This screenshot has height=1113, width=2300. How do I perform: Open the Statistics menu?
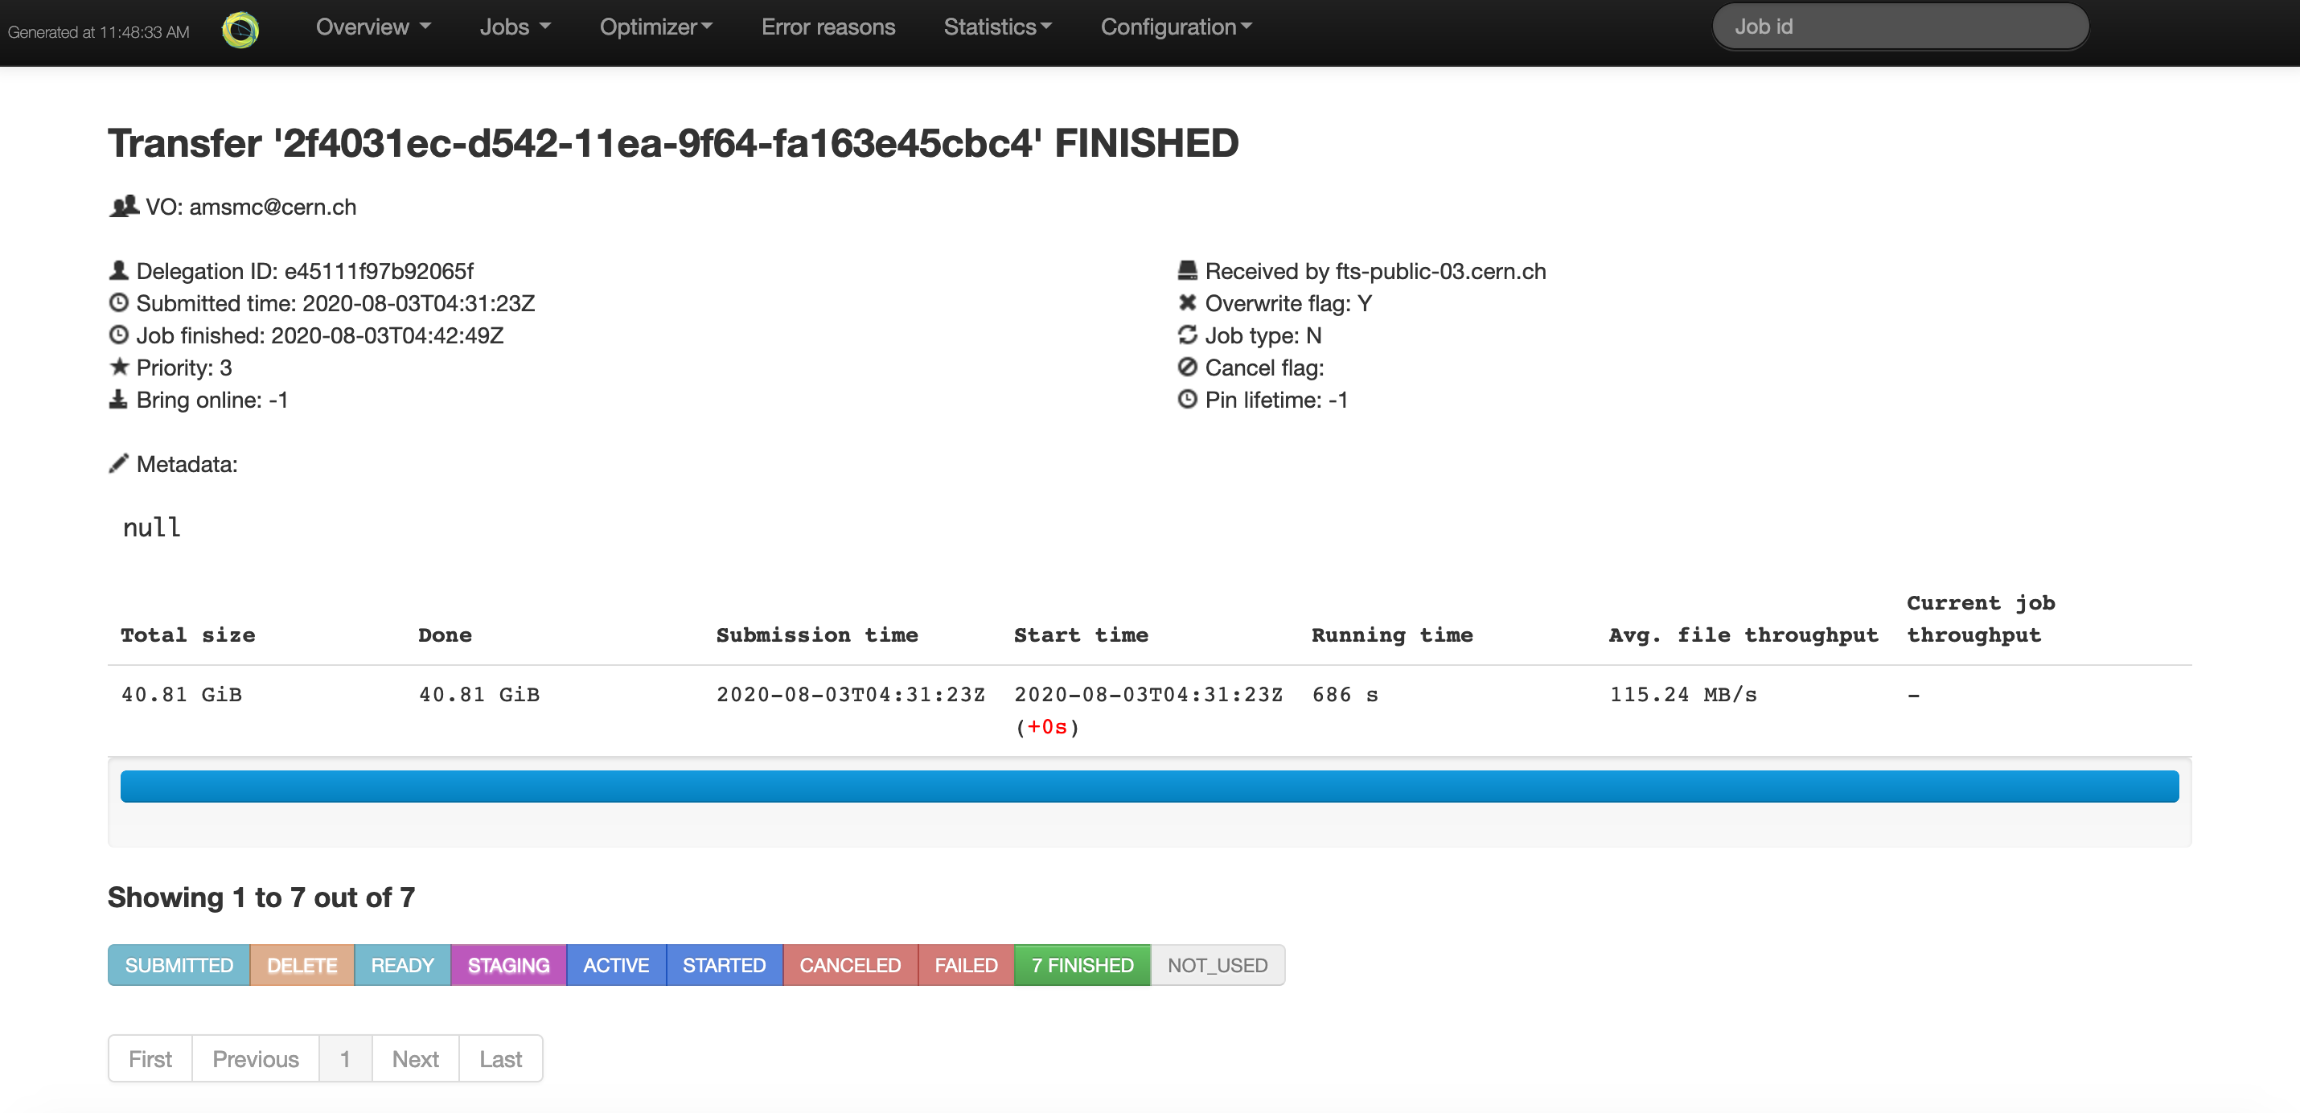click(x=996, y=27)
